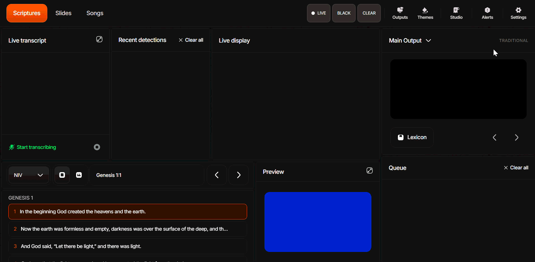Open the Settings panel
This screenshot has height=262, width=535.
[x=518, y=13]
